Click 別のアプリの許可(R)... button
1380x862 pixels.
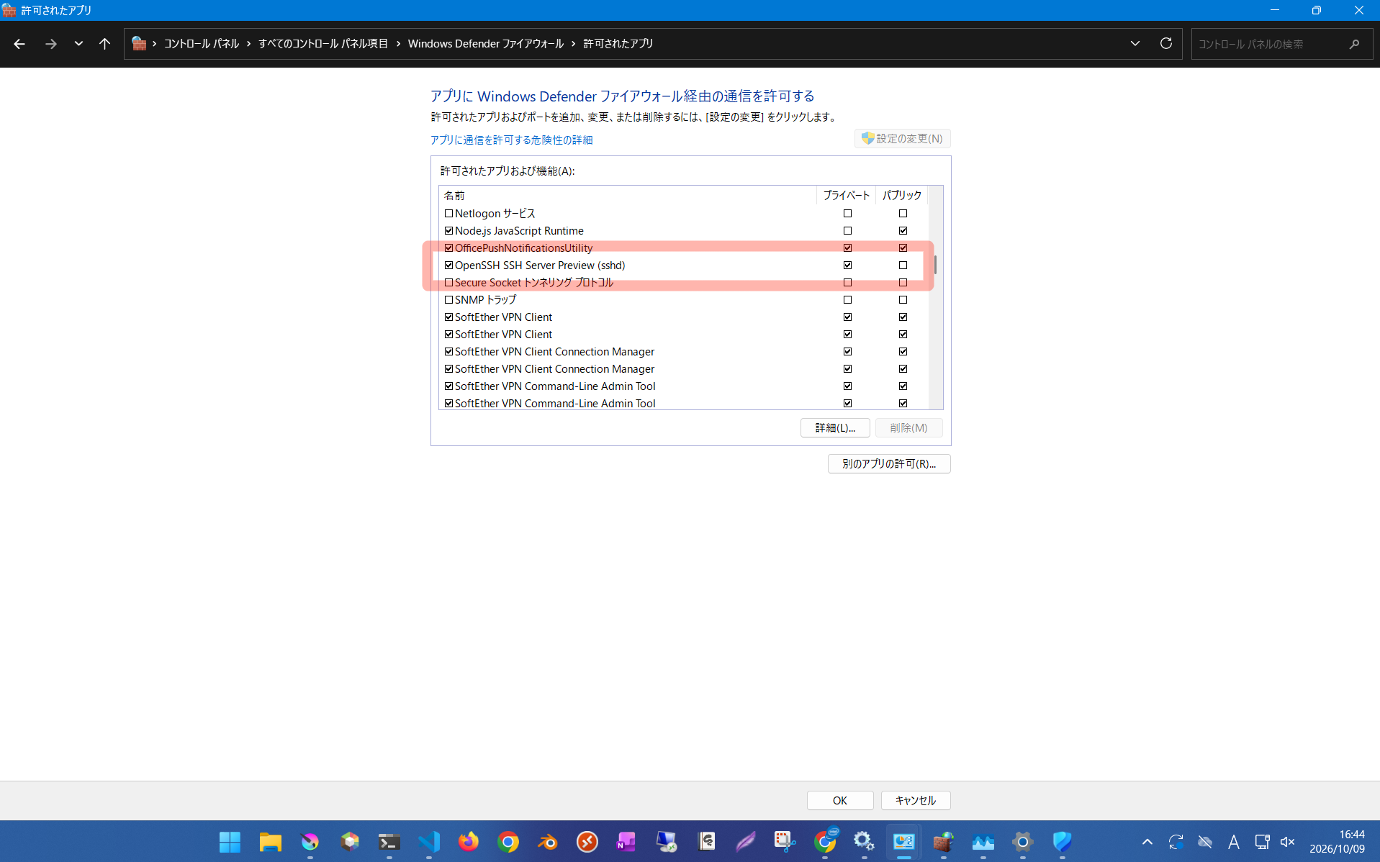pyautogui.click(x=889, y=464)
